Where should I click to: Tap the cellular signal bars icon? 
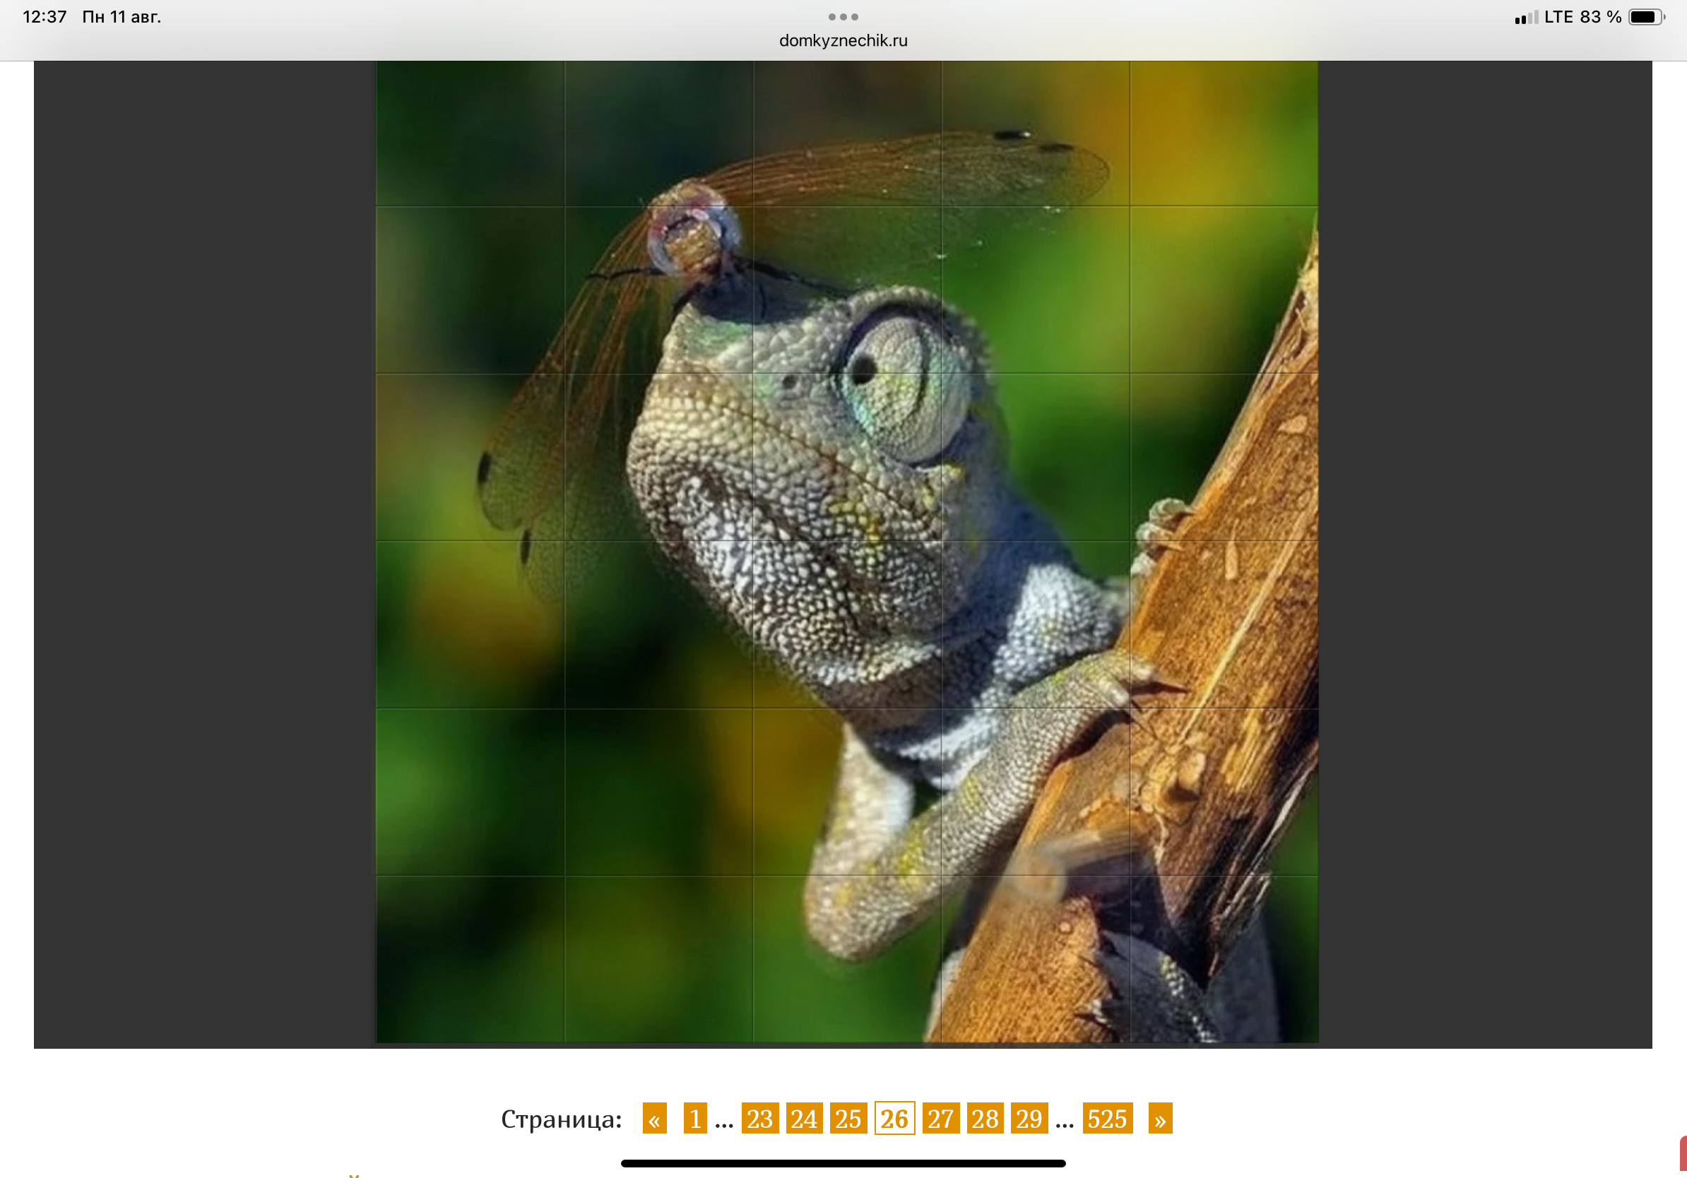point(1526,17)
